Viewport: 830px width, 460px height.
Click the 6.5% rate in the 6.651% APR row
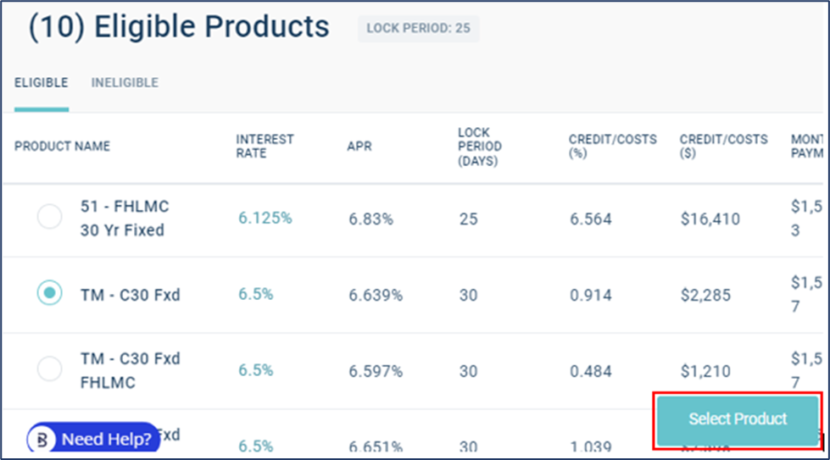tap(256, 446)
